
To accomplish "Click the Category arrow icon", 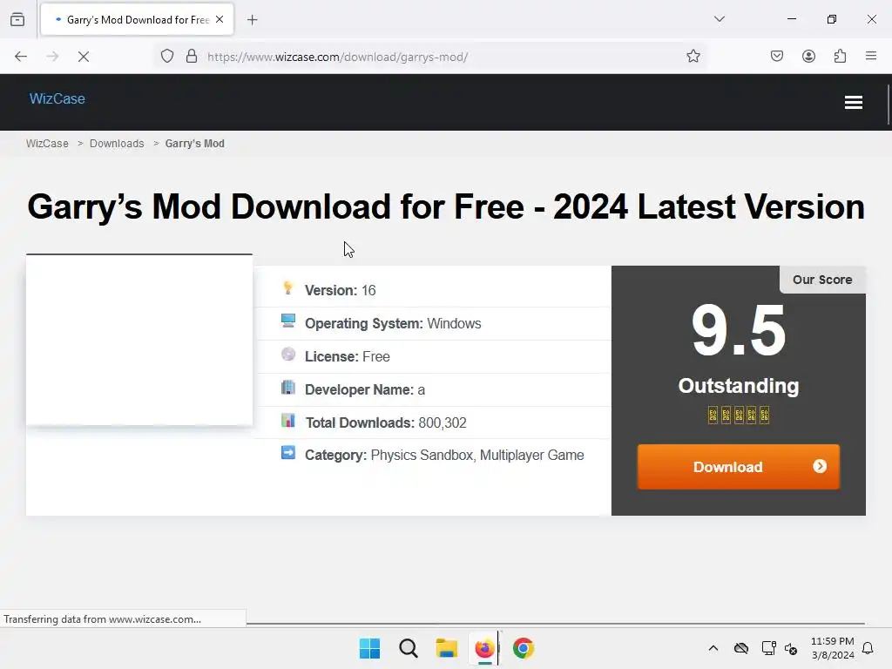I will coord(288,453).
